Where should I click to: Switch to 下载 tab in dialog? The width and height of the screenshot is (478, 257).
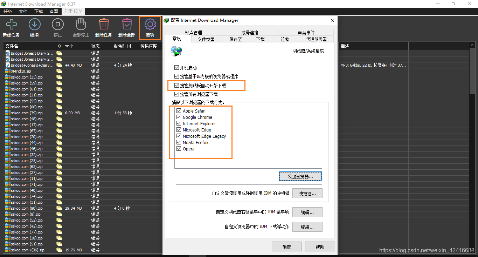(261, 39)
